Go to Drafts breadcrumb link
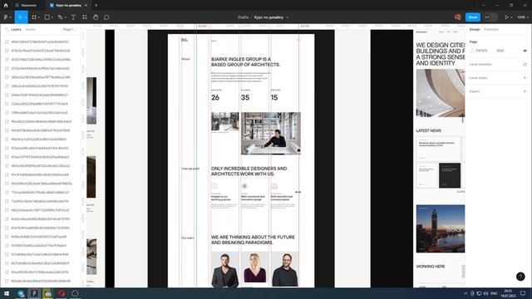532x299 pixels. coord(243,17)
